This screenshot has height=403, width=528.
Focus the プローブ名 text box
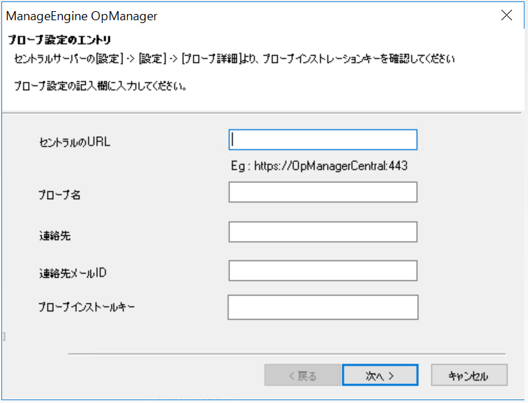pyautogui.click(x=323, y=192)
